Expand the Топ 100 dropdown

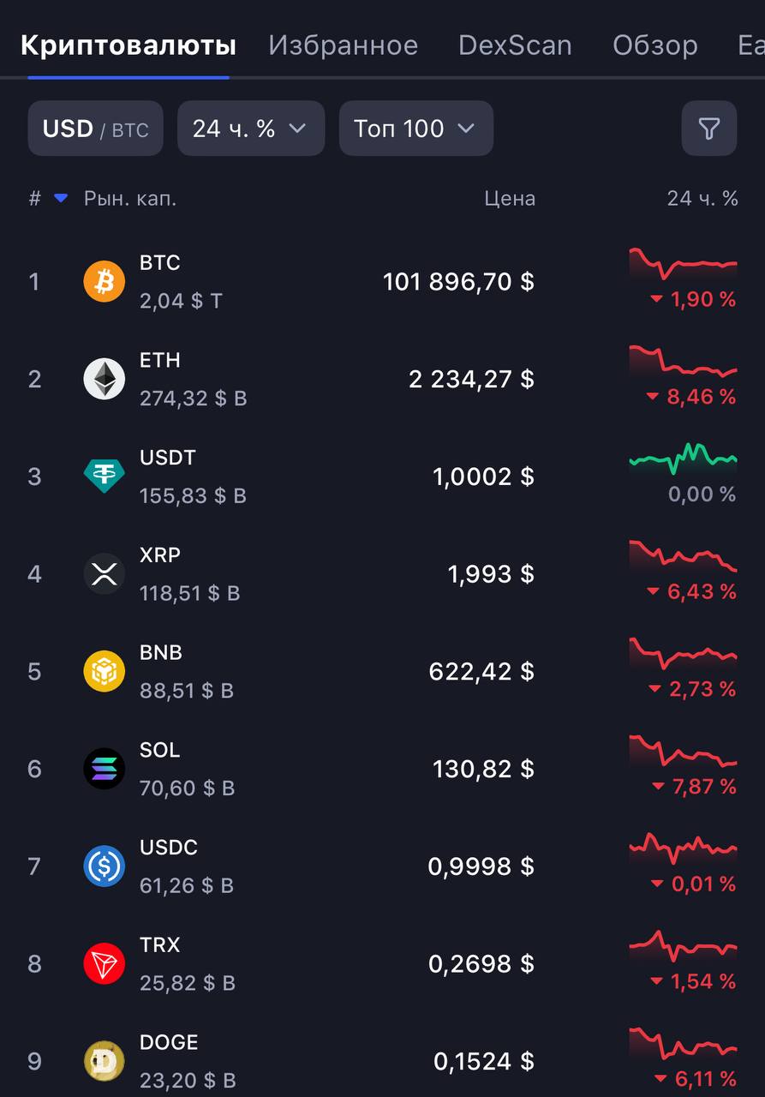click(416, 129)
